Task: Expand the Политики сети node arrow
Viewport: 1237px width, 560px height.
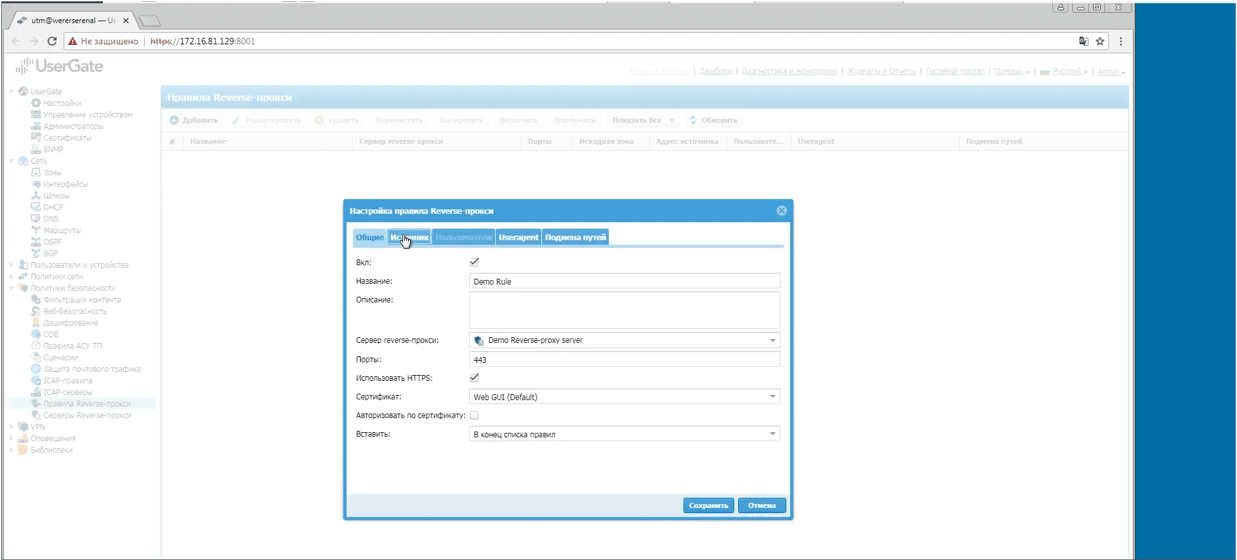Action: point(12,276)
